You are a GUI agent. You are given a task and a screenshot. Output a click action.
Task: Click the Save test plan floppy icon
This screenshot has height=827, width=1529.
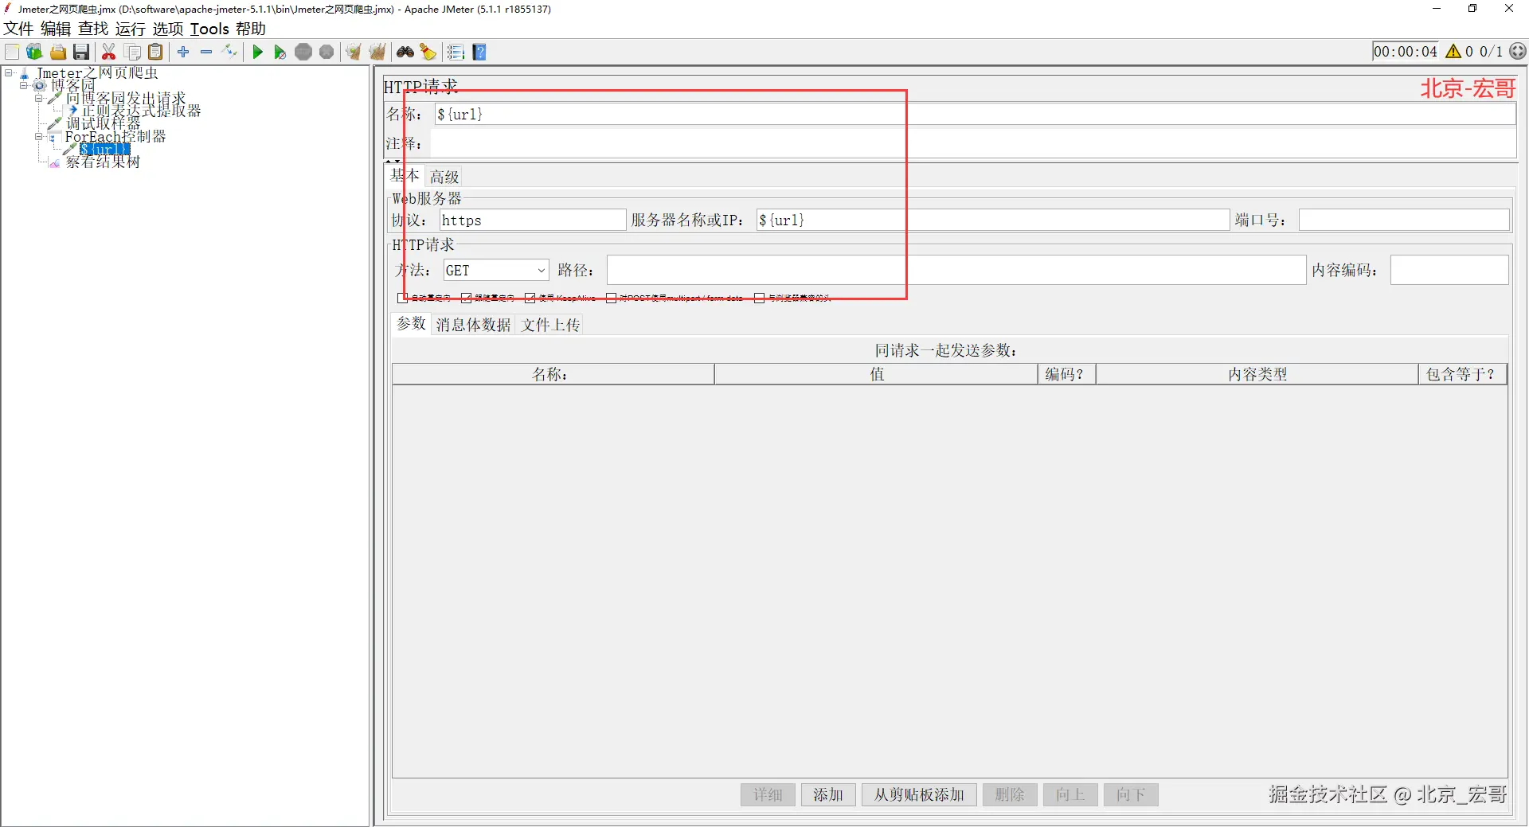(80, 52)
